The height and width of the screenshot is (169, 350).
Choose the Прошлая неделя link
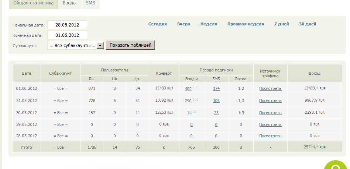(x=246, y=24)
